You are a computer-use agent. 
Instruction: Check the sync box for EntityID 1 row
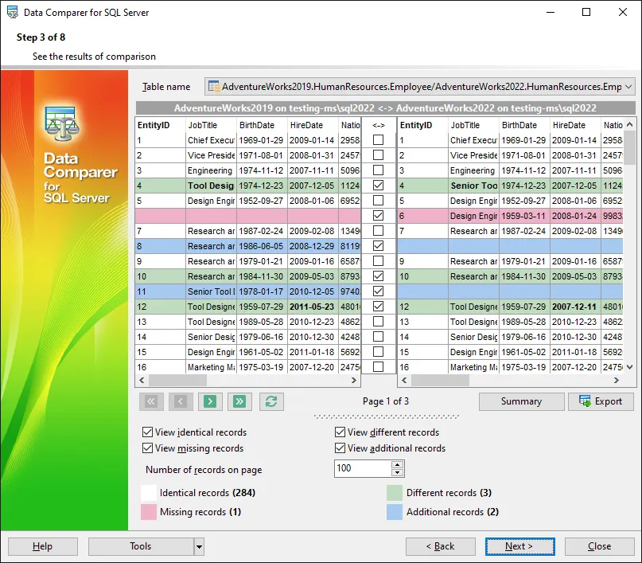click(378, 140)
